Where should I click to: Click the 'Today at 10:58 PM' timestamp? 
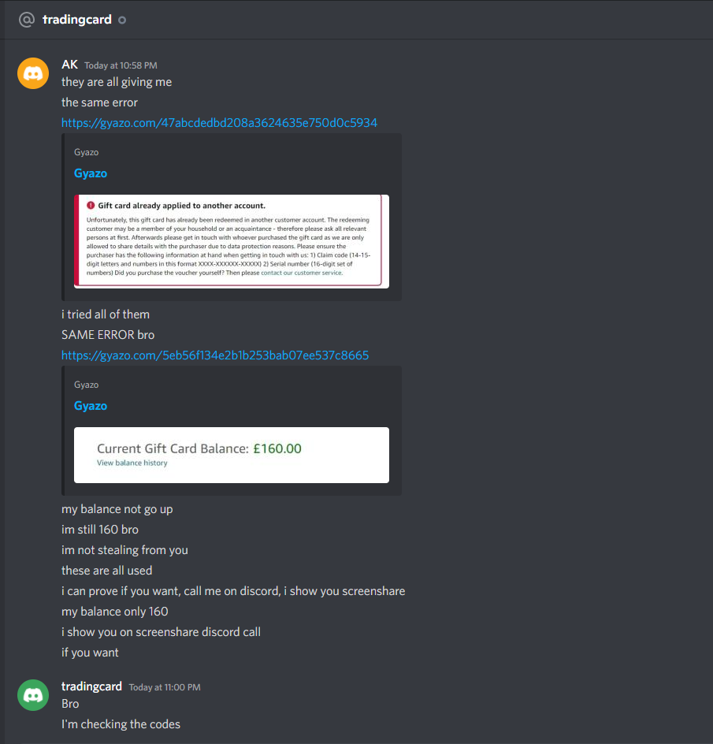[x=121, y=65]
